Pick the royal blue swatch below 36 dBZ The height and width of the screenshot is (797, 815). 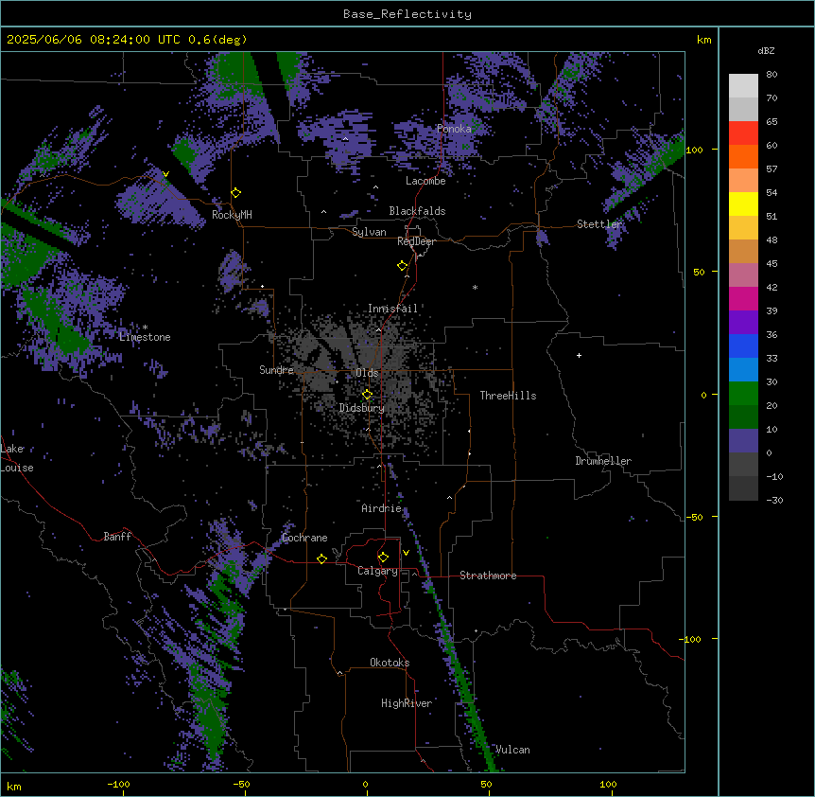(743, 345)
